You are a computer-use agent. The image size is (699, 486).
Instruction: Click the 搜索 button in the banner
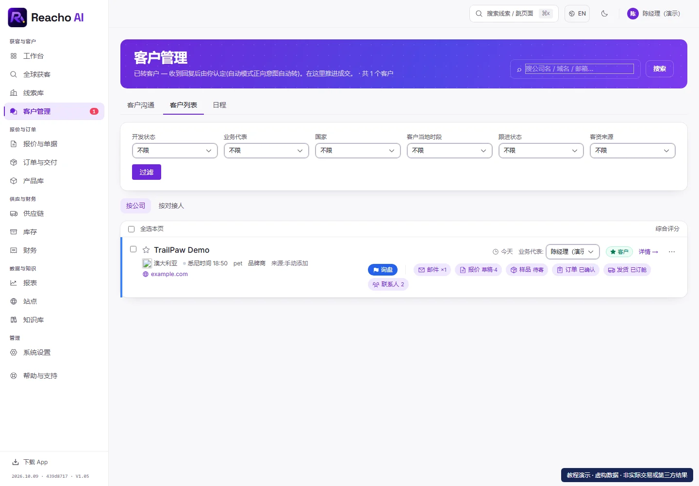coord(659,69)
